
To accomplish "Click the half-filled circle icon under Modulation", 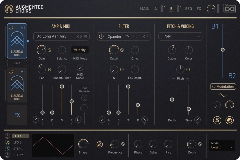I will click(230, 120).
